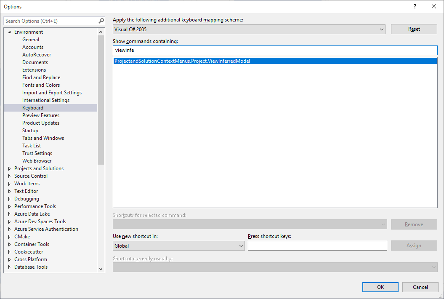Collapse the Environment tree node

pyautogui.click(x=9, y=32)
